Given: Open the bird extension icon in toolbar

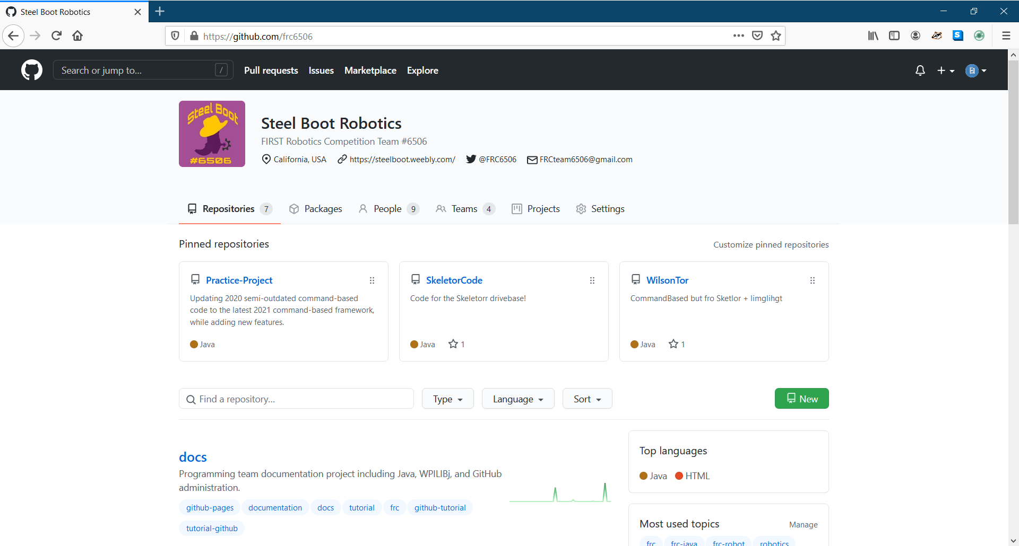Looking at the screenshot, I should click(937, 36).
